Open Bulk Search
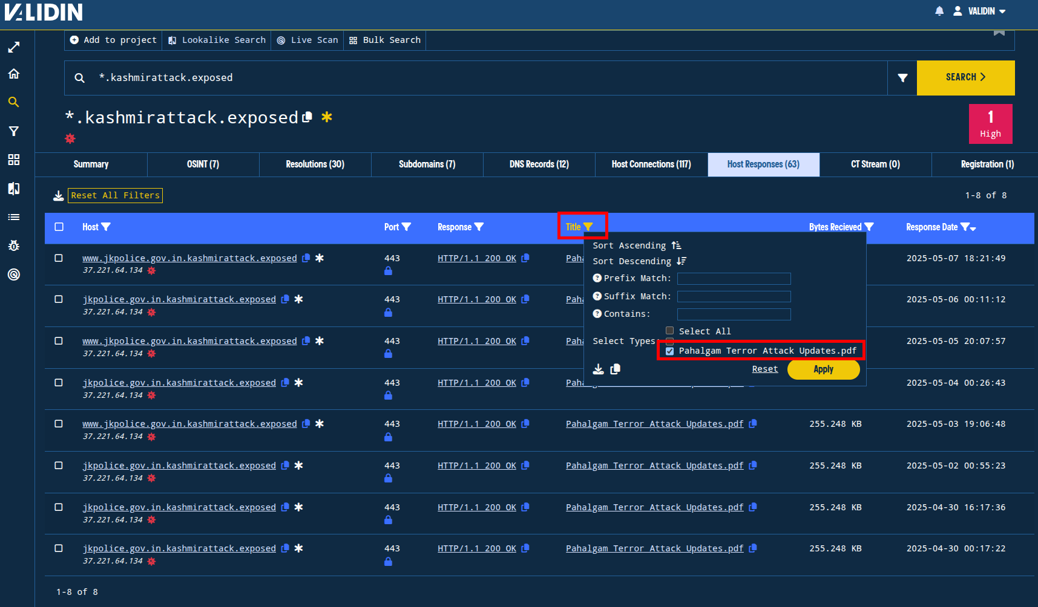The image size is (1038, 607). (385, 40)
